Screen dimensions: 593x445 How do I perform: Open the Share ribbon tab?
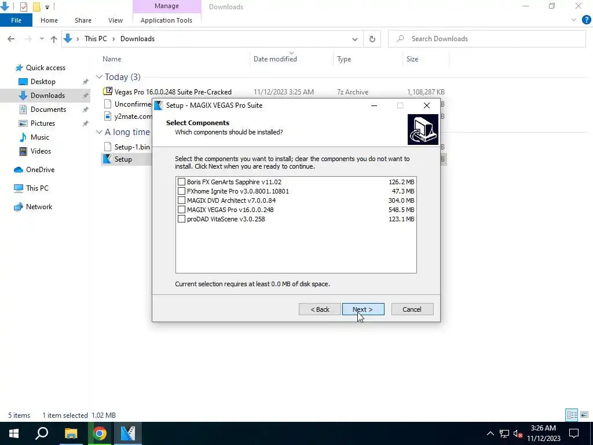[x=83, y=20]
